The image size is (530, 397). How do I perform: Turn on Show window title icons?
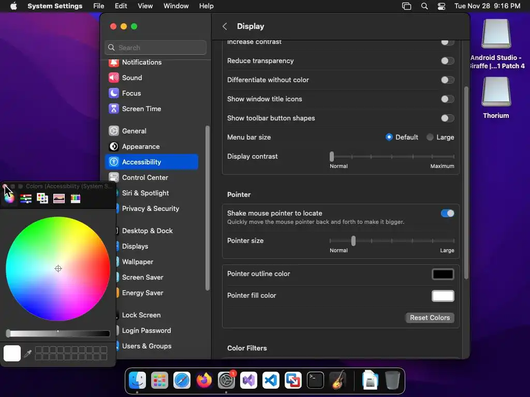pyautogui.click(x=447, y=99)
